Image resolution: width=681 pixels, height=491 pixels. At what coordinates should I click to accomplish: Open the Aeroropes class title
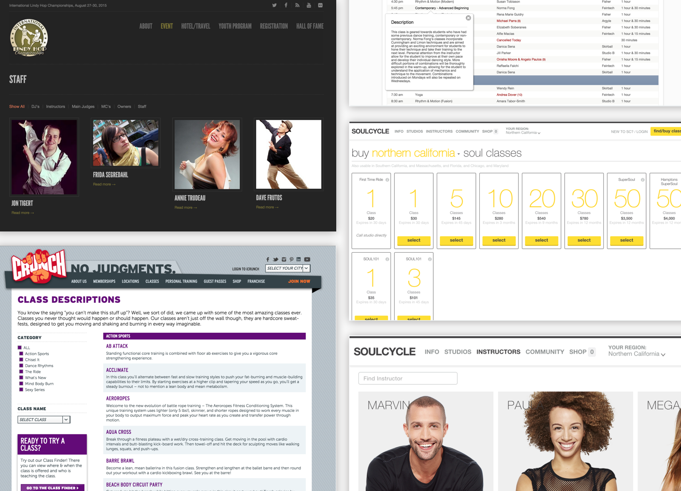tap(118, 399)
